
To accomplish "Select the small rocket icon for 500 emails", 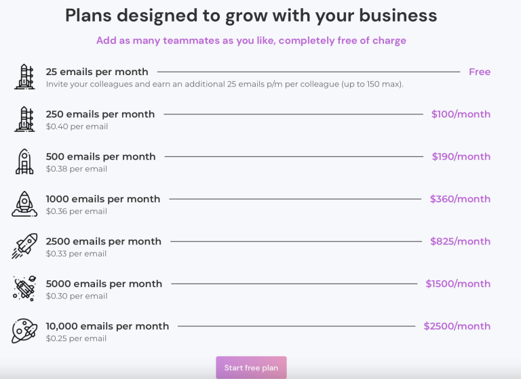I will tap(24, 162).
